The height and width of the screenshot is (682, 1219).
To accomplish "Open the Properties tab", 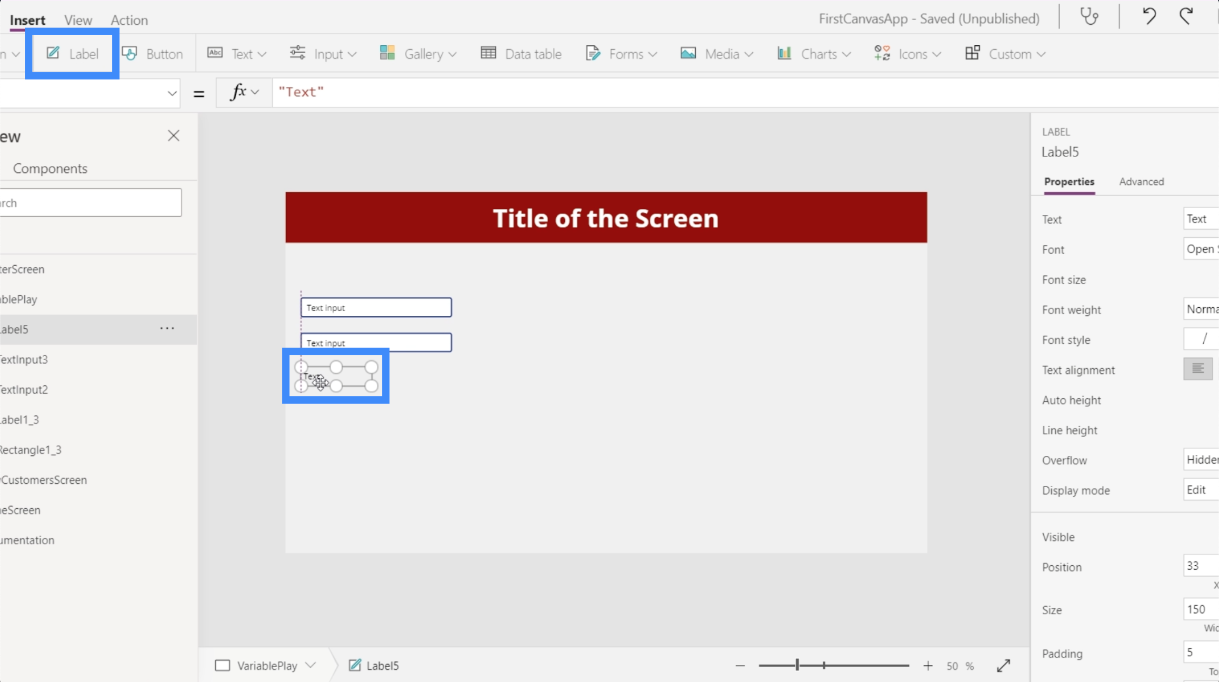I will coord(1069,181).
